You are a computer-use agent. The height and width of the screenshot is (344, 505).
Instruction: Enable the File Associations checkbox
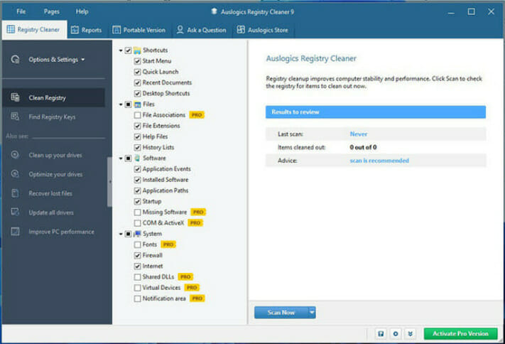[x=138, y=115]
